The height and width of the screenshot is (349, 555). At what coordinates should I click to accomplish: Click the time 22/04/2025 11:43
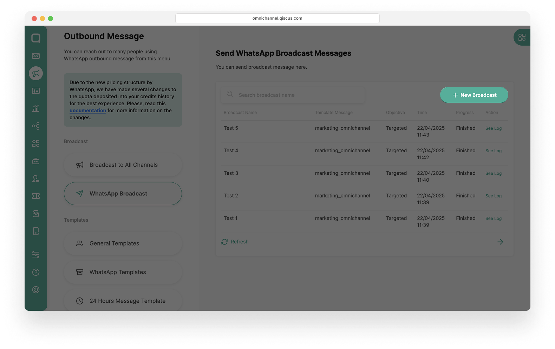tap(431, 132)
